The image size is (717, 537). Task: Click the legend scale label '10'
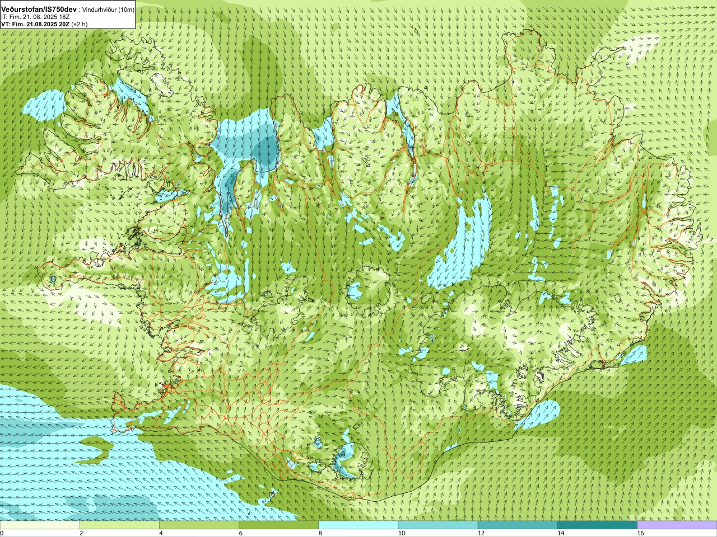pyautogui.click(x=402, y=533)
